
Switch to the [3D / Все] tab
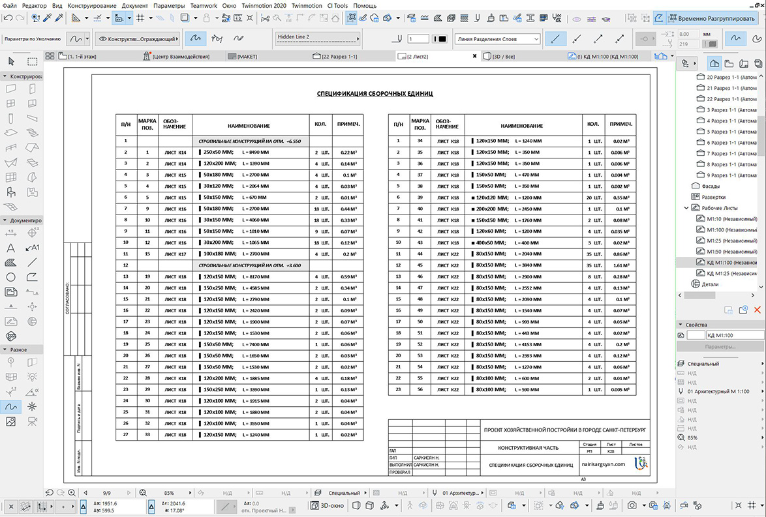coord(499,56)
